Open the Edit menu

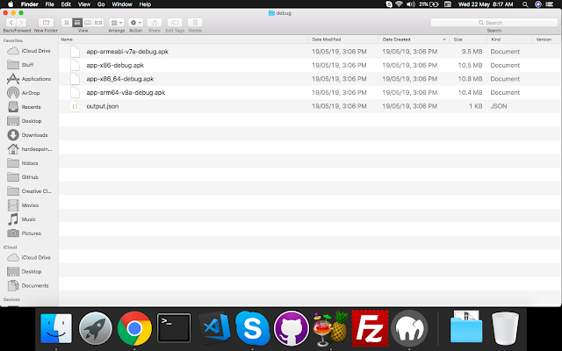tap(66, 4)
